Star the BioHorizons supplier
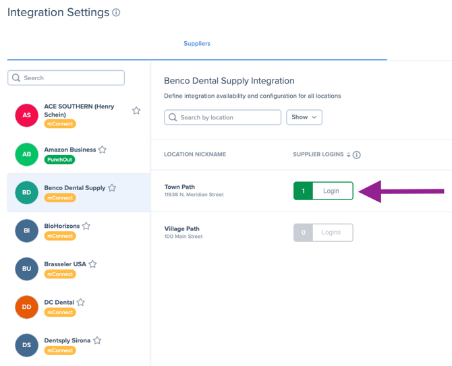The image size is (452, 366). 86,226
